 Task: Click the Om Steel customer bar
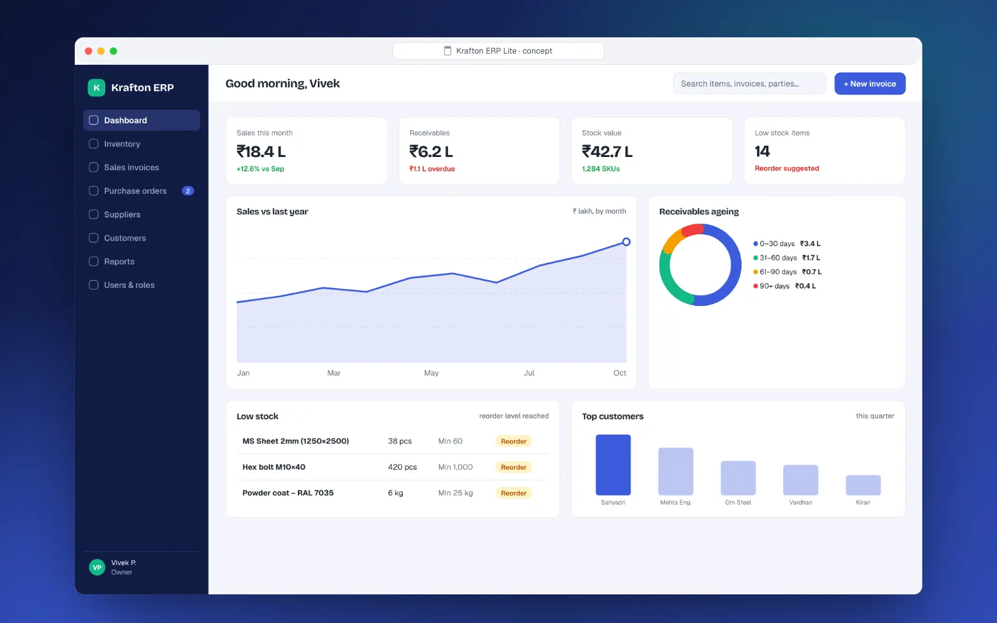738,478
